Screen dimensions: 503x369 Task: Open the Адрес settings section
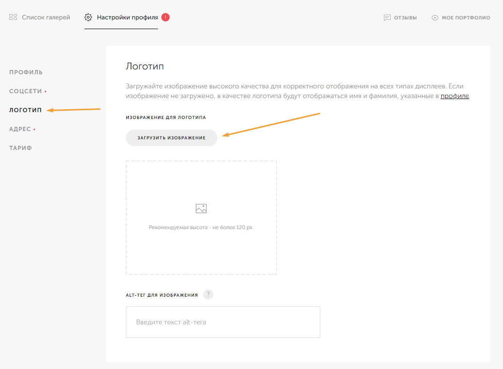coord(20,129)
